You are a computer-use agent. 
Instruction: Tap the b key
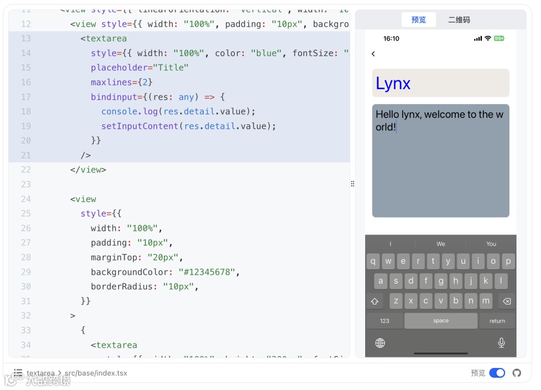point(456,301)
